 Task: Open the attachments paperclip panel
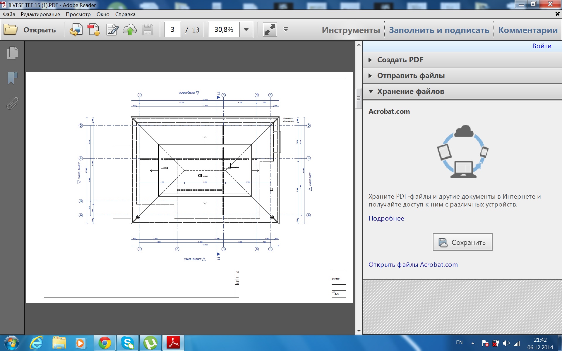click(x=12, y=103)
